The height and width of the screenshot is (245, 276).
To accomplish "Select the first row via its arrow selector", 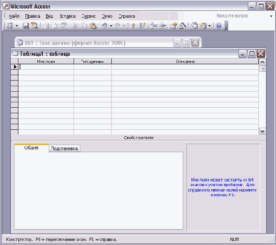I will point(14,67).
